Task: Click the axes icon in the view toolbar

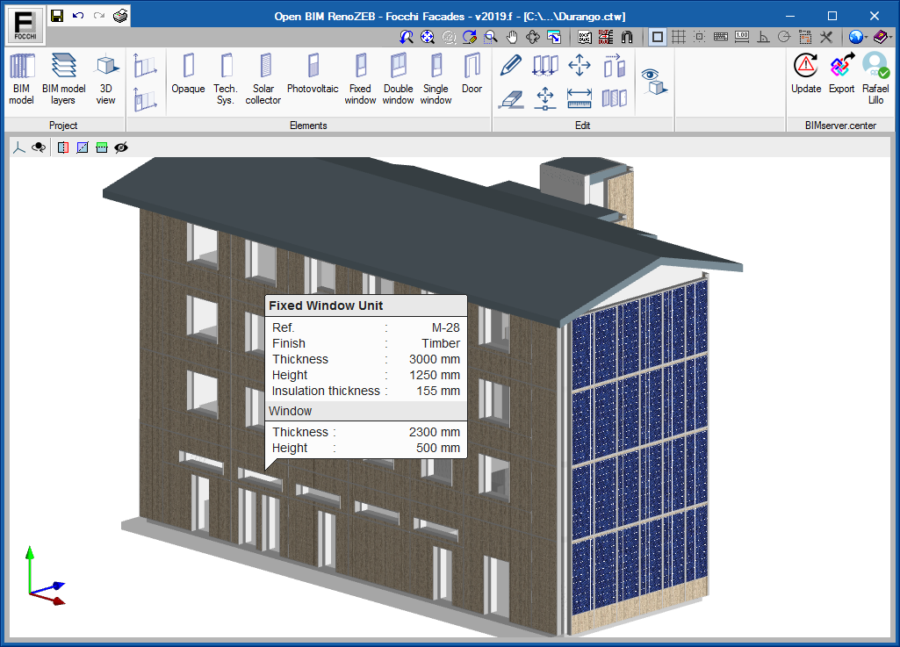Action: tap(19, 148)
